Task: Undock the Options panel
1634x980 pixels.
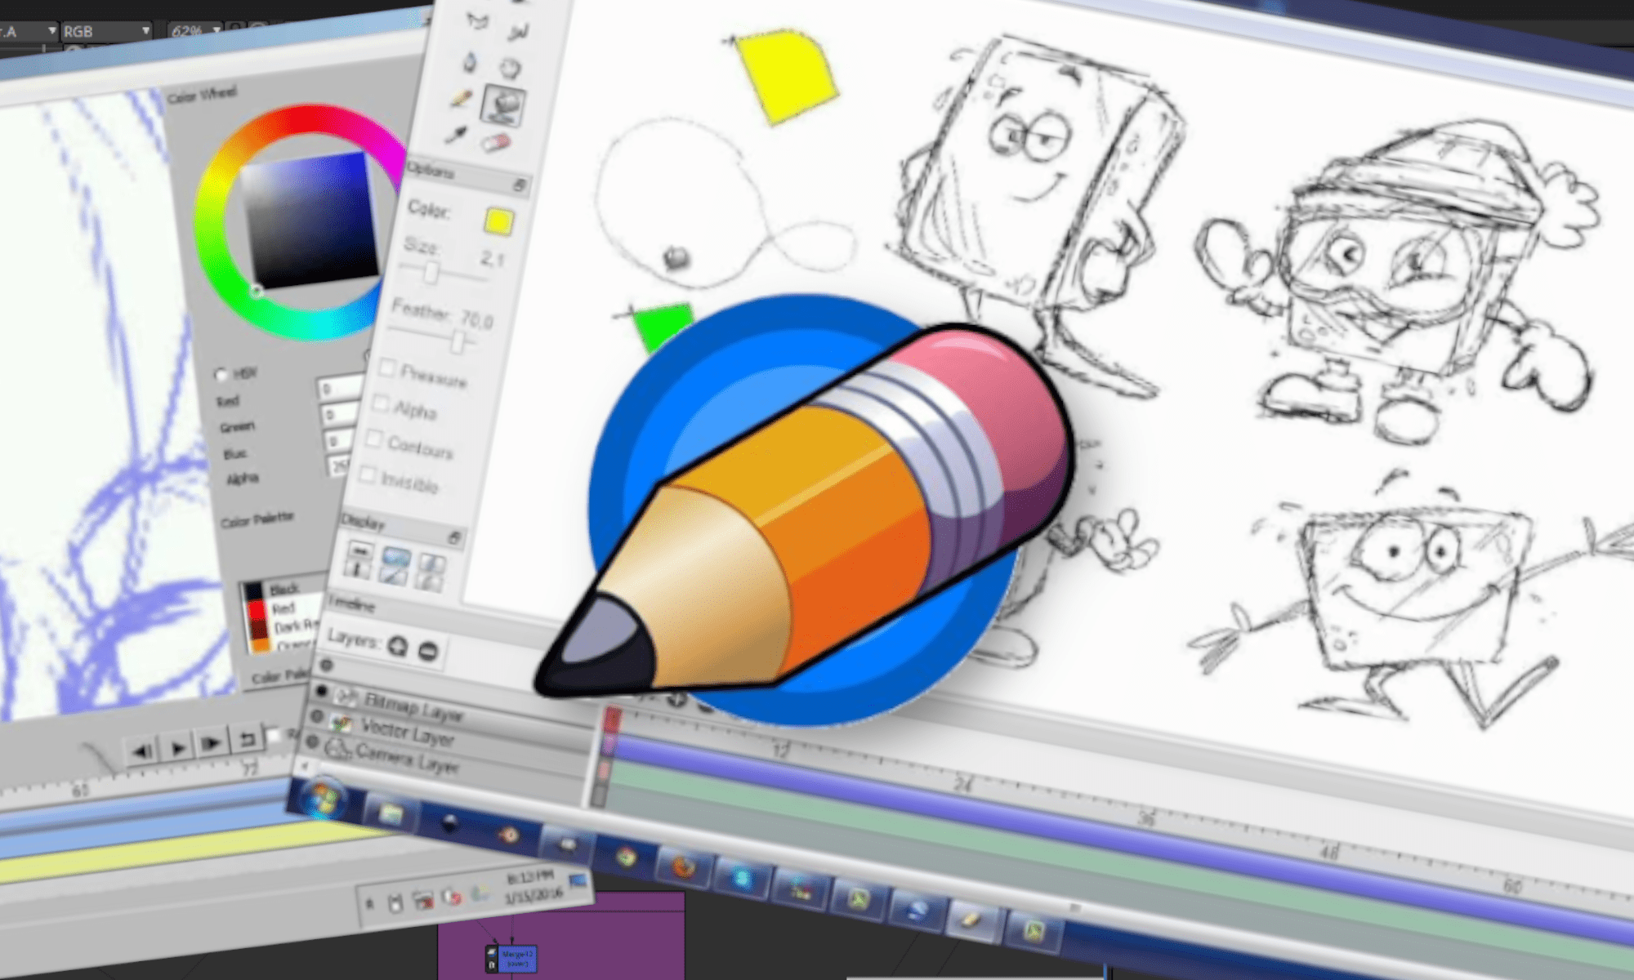Action: (x=520, y=185)
